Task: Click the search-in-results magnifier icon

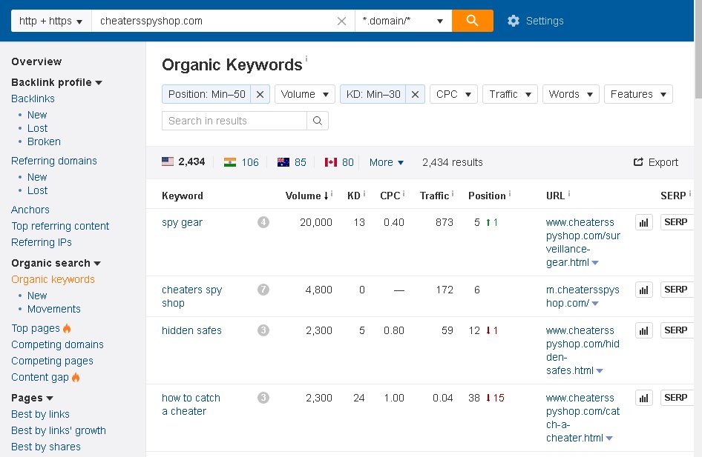Action: (x=318, y=121)
